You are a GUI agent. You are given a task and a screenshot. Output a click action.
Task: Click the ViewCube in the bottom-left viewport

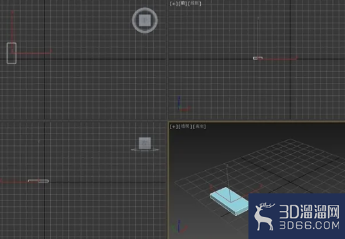(x=145, y=143)
